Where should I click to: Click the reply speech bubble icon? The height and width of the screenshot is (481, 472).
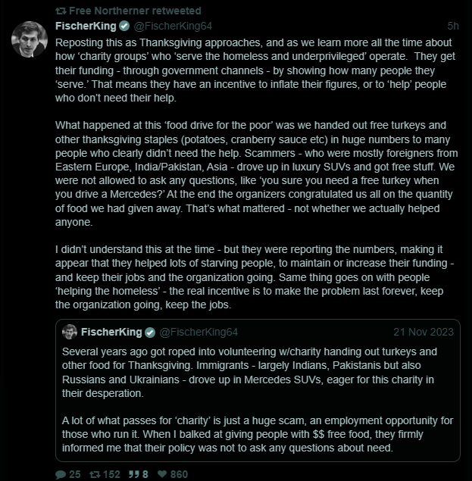click(61, 474)
